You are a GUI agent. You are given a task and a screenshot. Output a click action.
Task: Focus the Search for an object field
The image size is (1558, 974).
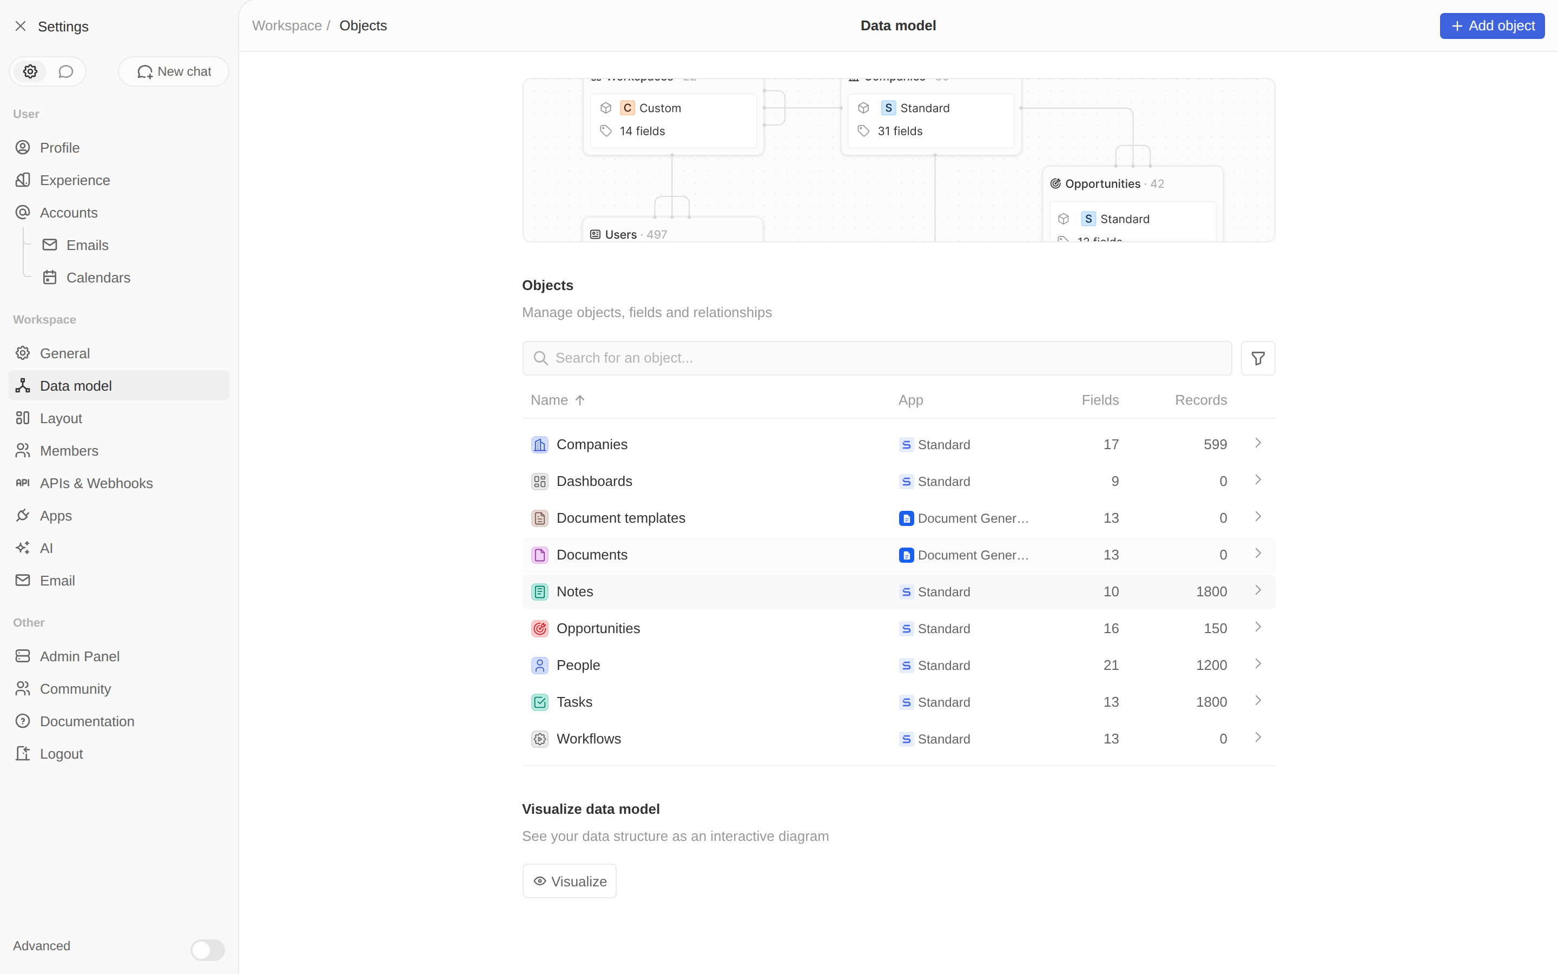(877, 358)
